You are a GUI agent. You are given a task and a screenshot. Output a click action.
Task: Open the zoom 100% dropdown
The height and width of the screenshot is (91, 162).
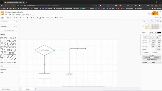[x=9, y=18]
